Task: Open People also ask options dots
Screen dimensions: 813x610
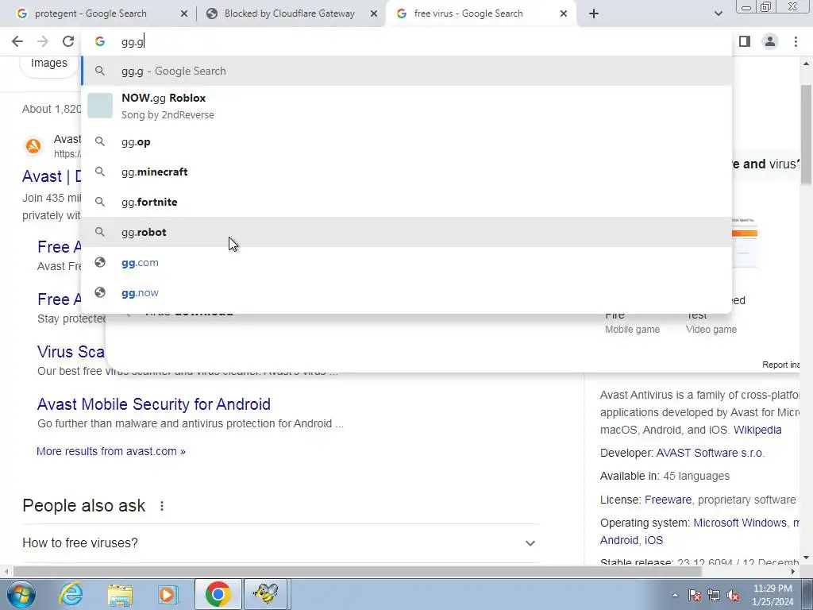Action: tap(162, 506)
